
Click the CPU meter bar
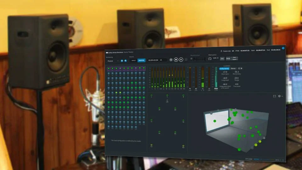pyautogui.click(x=264, y=159)
